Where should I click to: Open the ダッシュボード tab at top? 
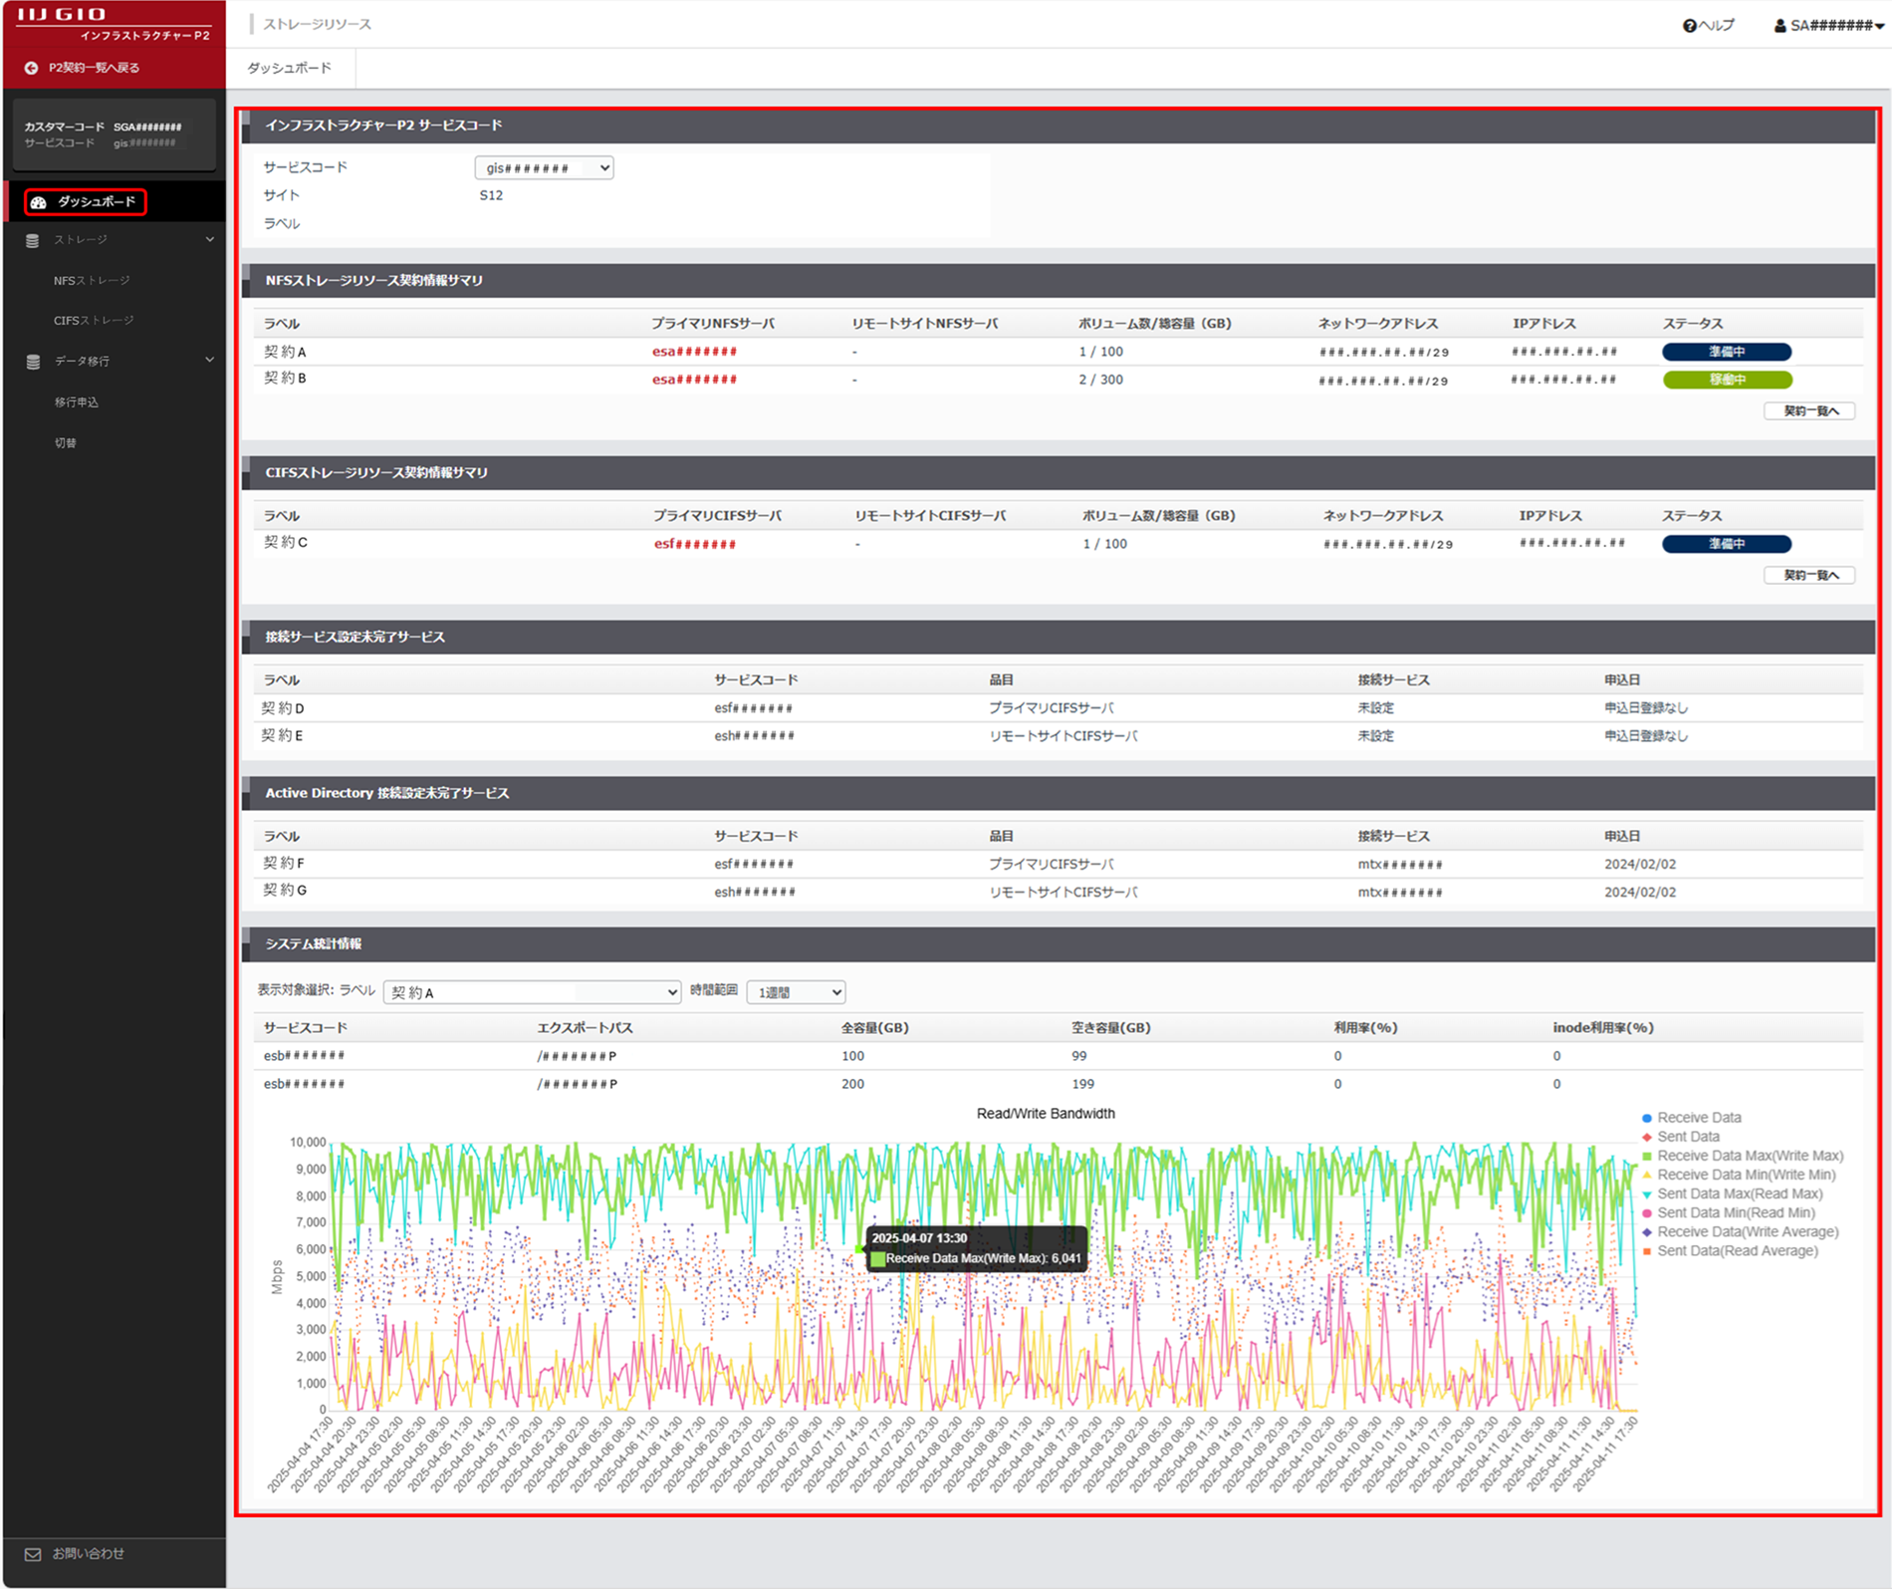[290, 68]
